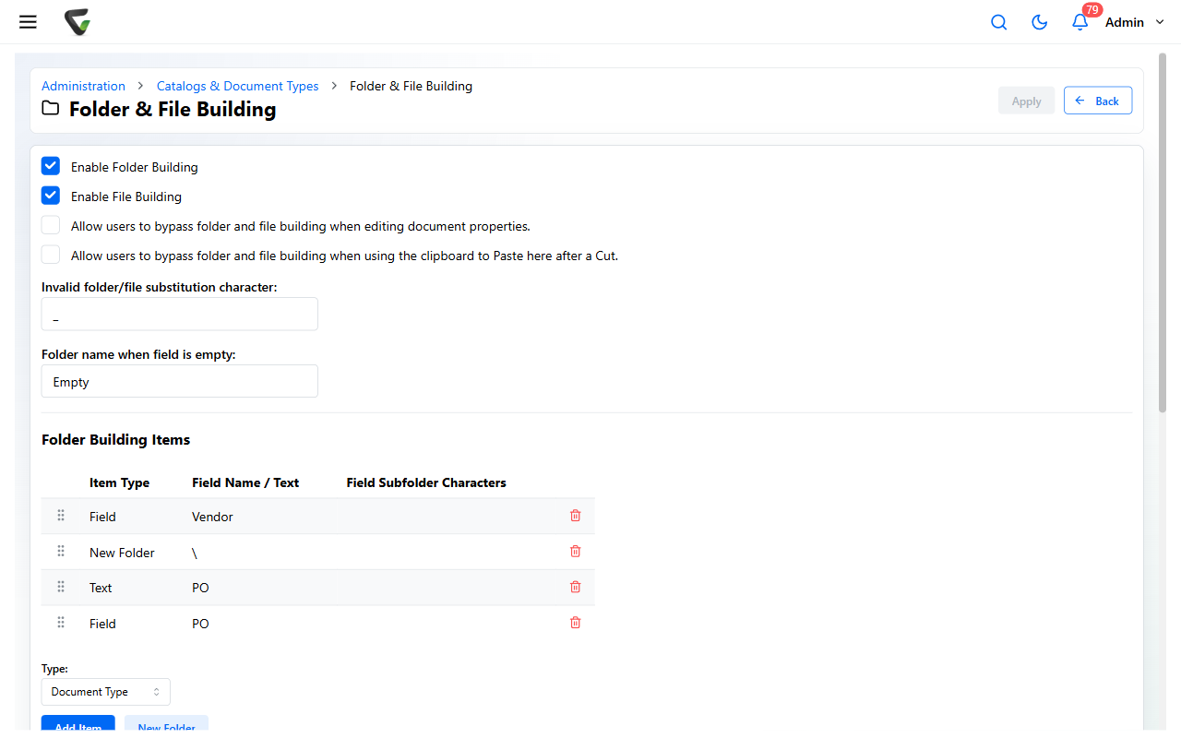Image resolution: width=1181 pixels, height=738 pixels.
Task: Click the backslash text in New Folder row
Action: point(195,553)
